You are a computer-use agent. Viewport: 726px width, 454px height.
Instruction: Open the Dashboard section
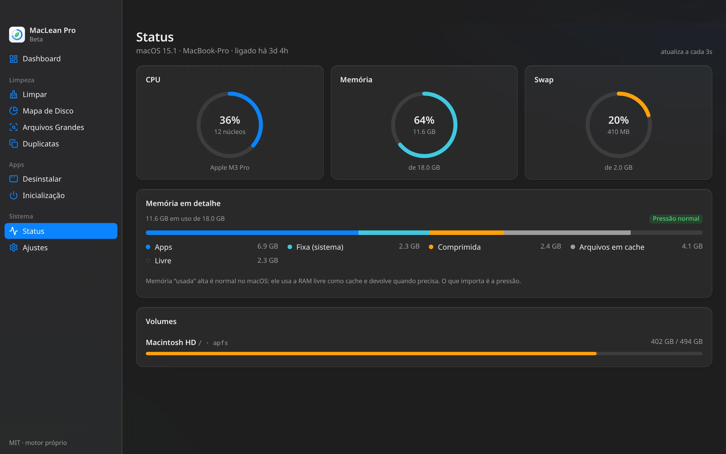coord(61,59)
